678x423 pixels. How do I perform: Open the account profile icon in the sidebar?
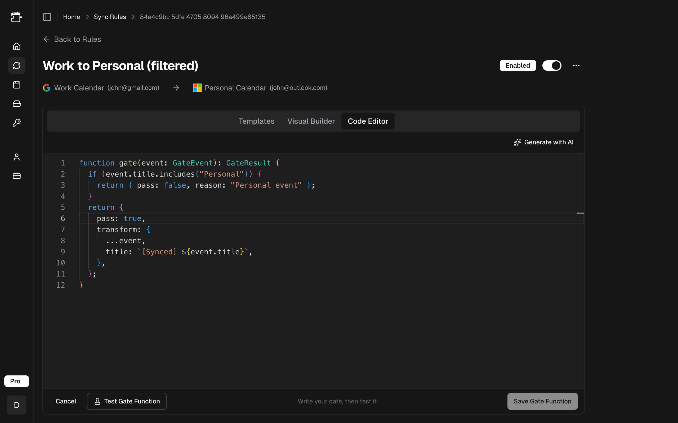(16, 157)
